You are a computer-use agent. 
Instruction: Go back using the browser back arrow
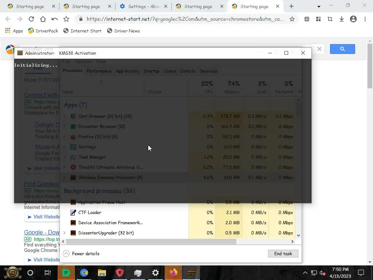coord(8,19)
